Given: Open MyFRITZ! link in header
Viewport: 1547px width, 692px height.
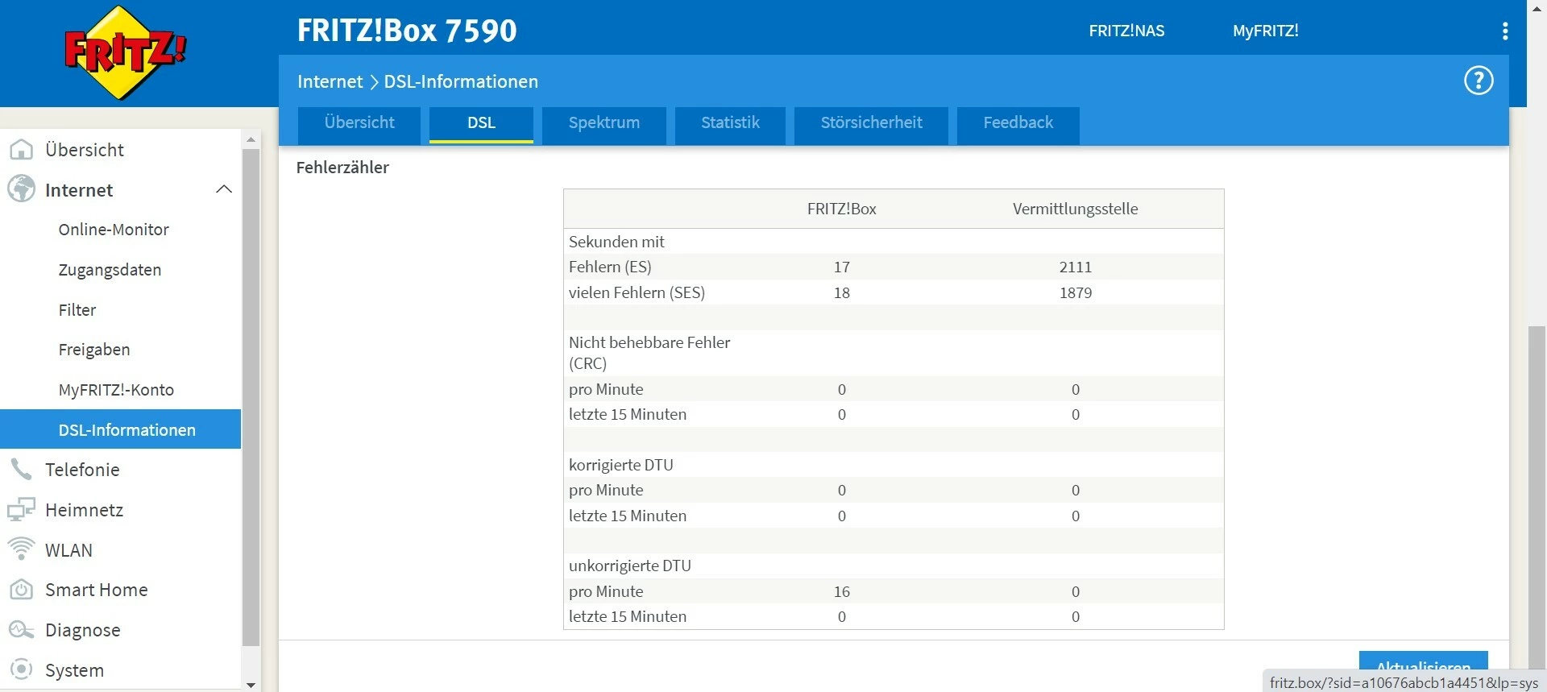Looking at the screenshot, I should pos(1266,31).
